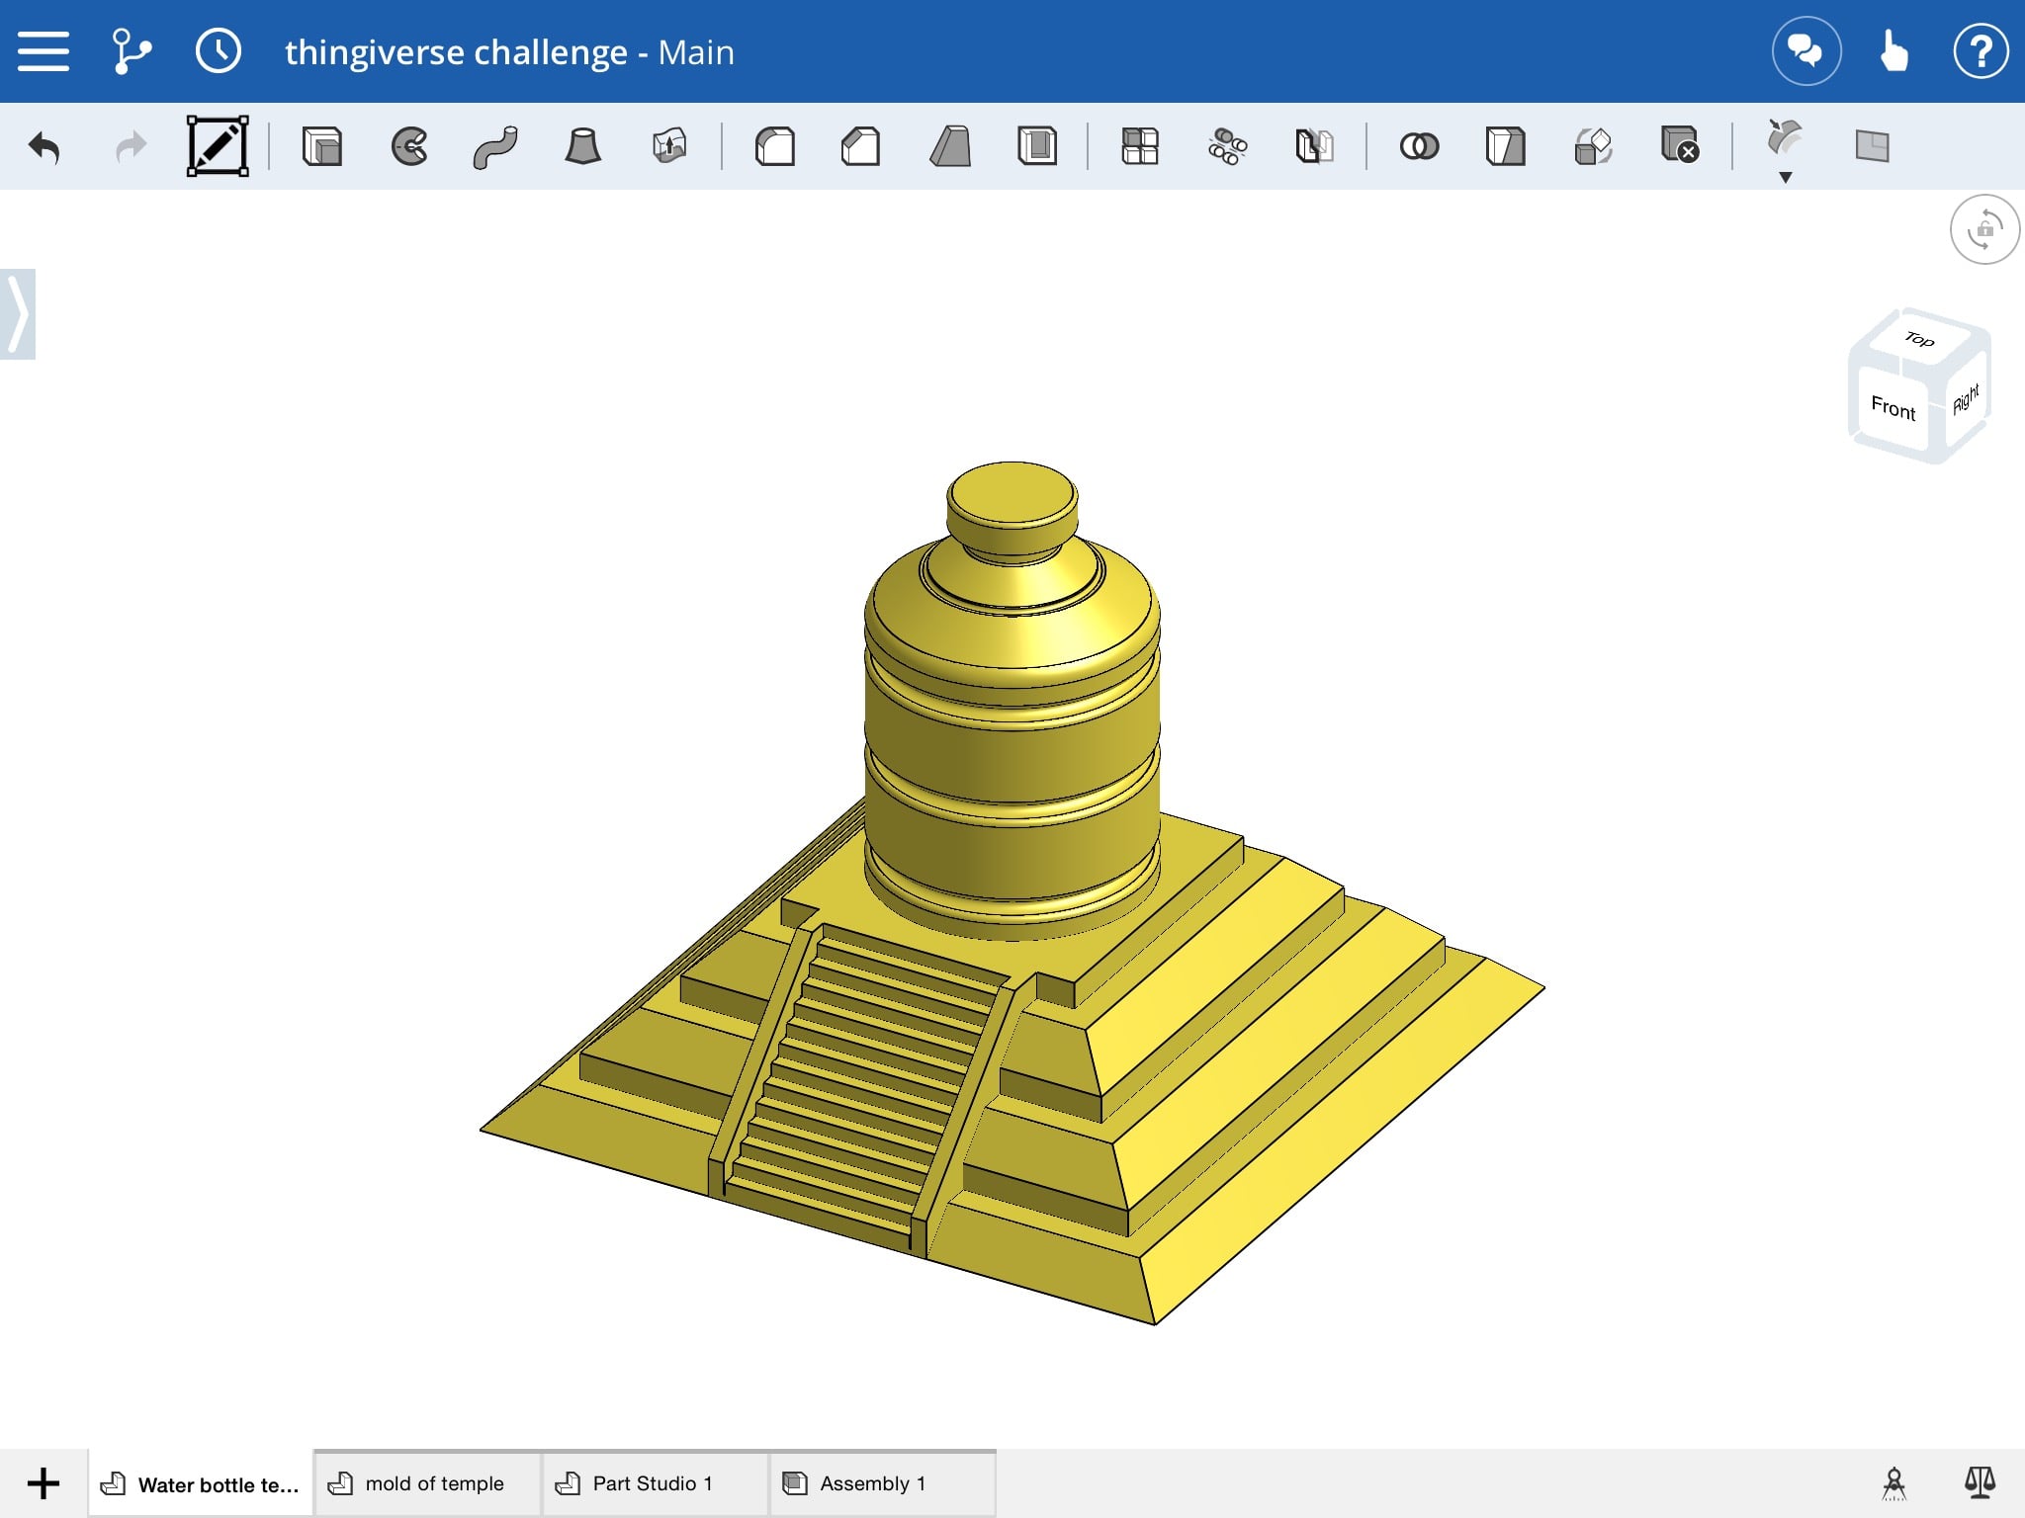Toggle the rotation lock button

click(x=1984, y=229)
